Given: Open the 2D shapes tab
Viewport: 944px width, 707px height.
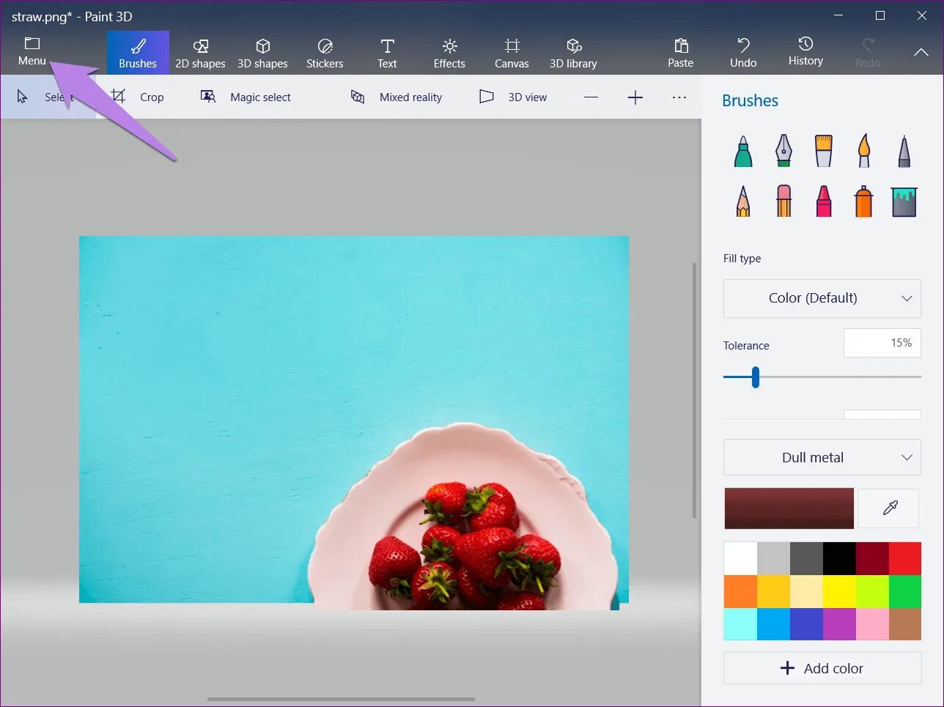Looking at the screenshot, I should coord(200,53).
